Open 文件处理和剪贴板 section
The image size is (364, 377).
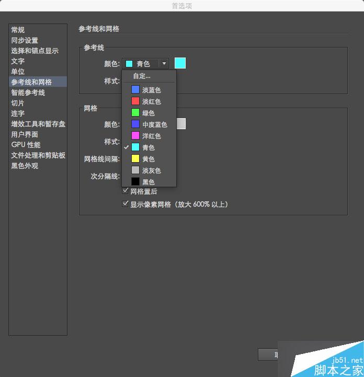tap(38, 155)
